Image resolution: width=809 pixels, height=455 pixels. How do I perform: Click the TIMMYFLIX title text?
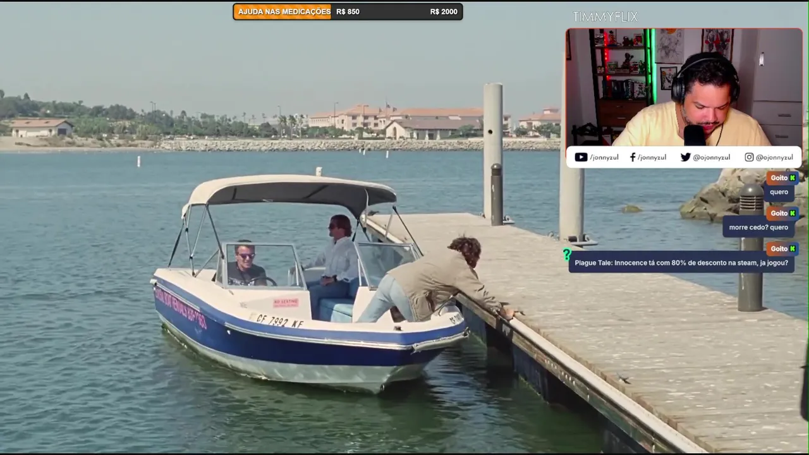pos(605,17)
